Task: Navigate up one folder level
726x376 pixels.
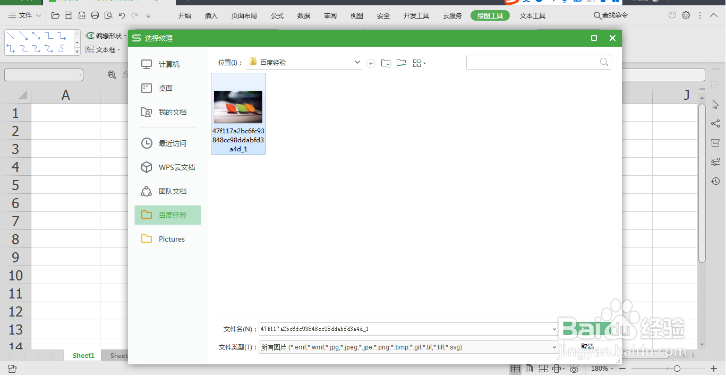Action: [386, 63]
